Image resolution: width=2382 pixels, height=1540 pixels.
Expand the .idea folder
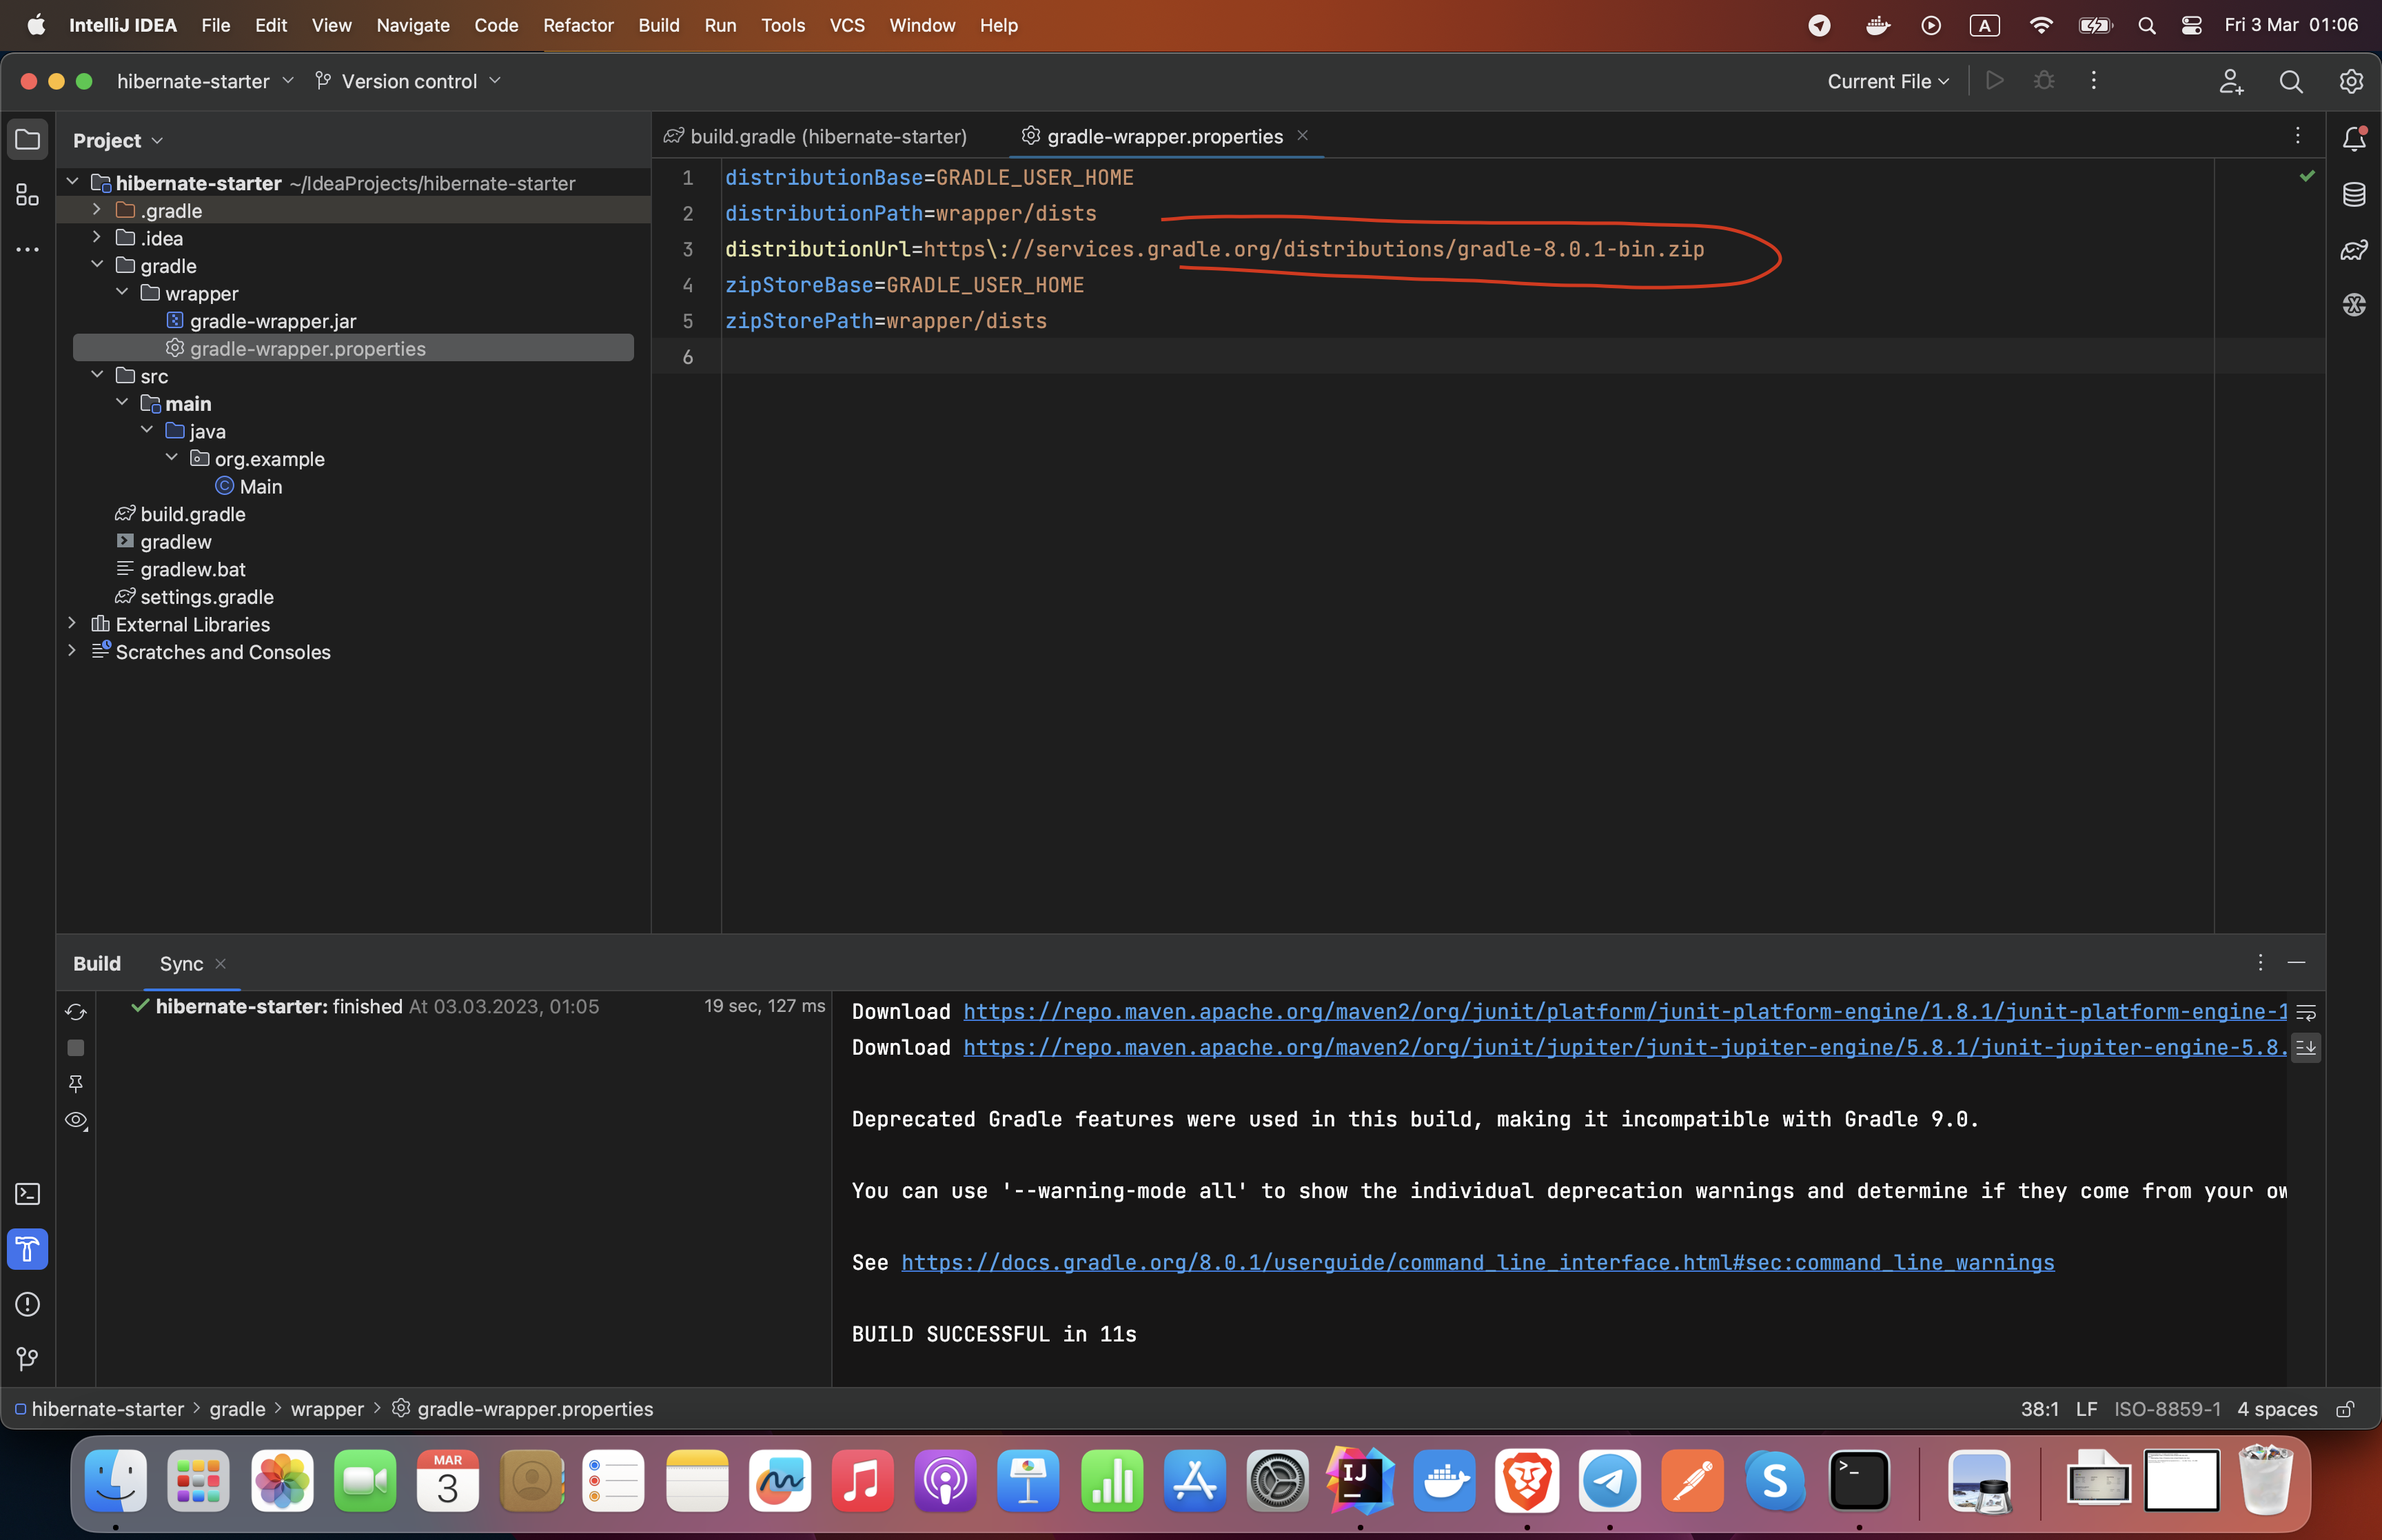tap(97, 238)
